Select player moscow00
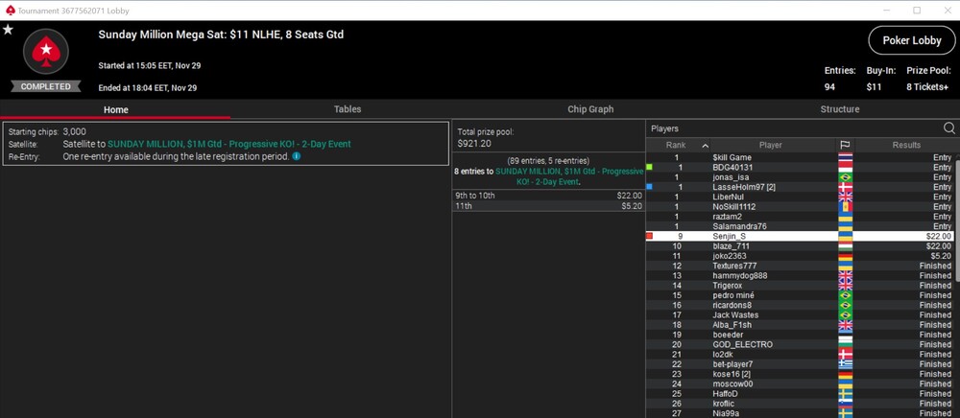 coord(732,383)
